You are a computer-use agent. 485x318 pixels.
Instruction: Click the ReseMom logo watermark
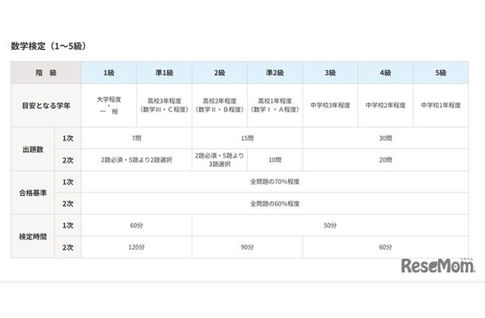tap(436, 265)
